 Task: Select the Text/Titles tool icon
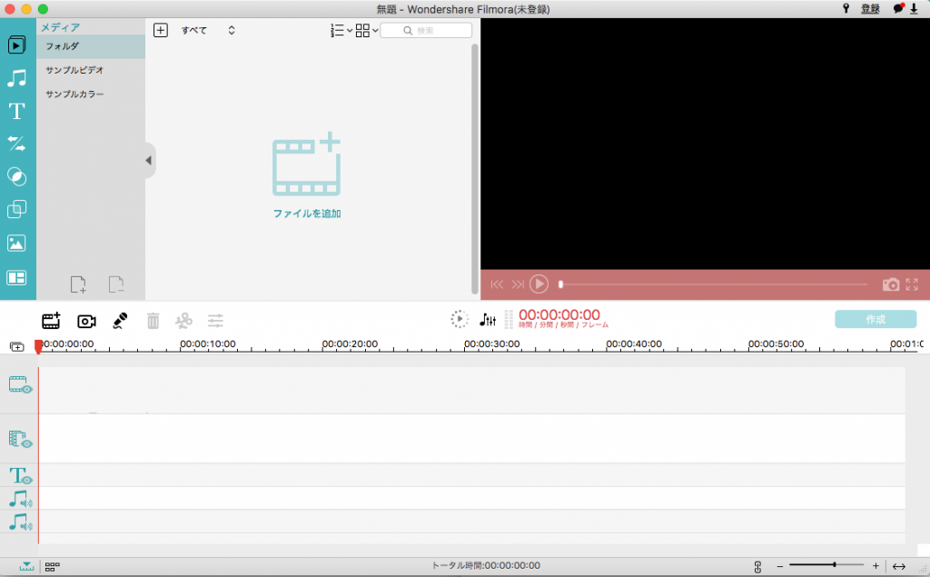pos(16,112)
